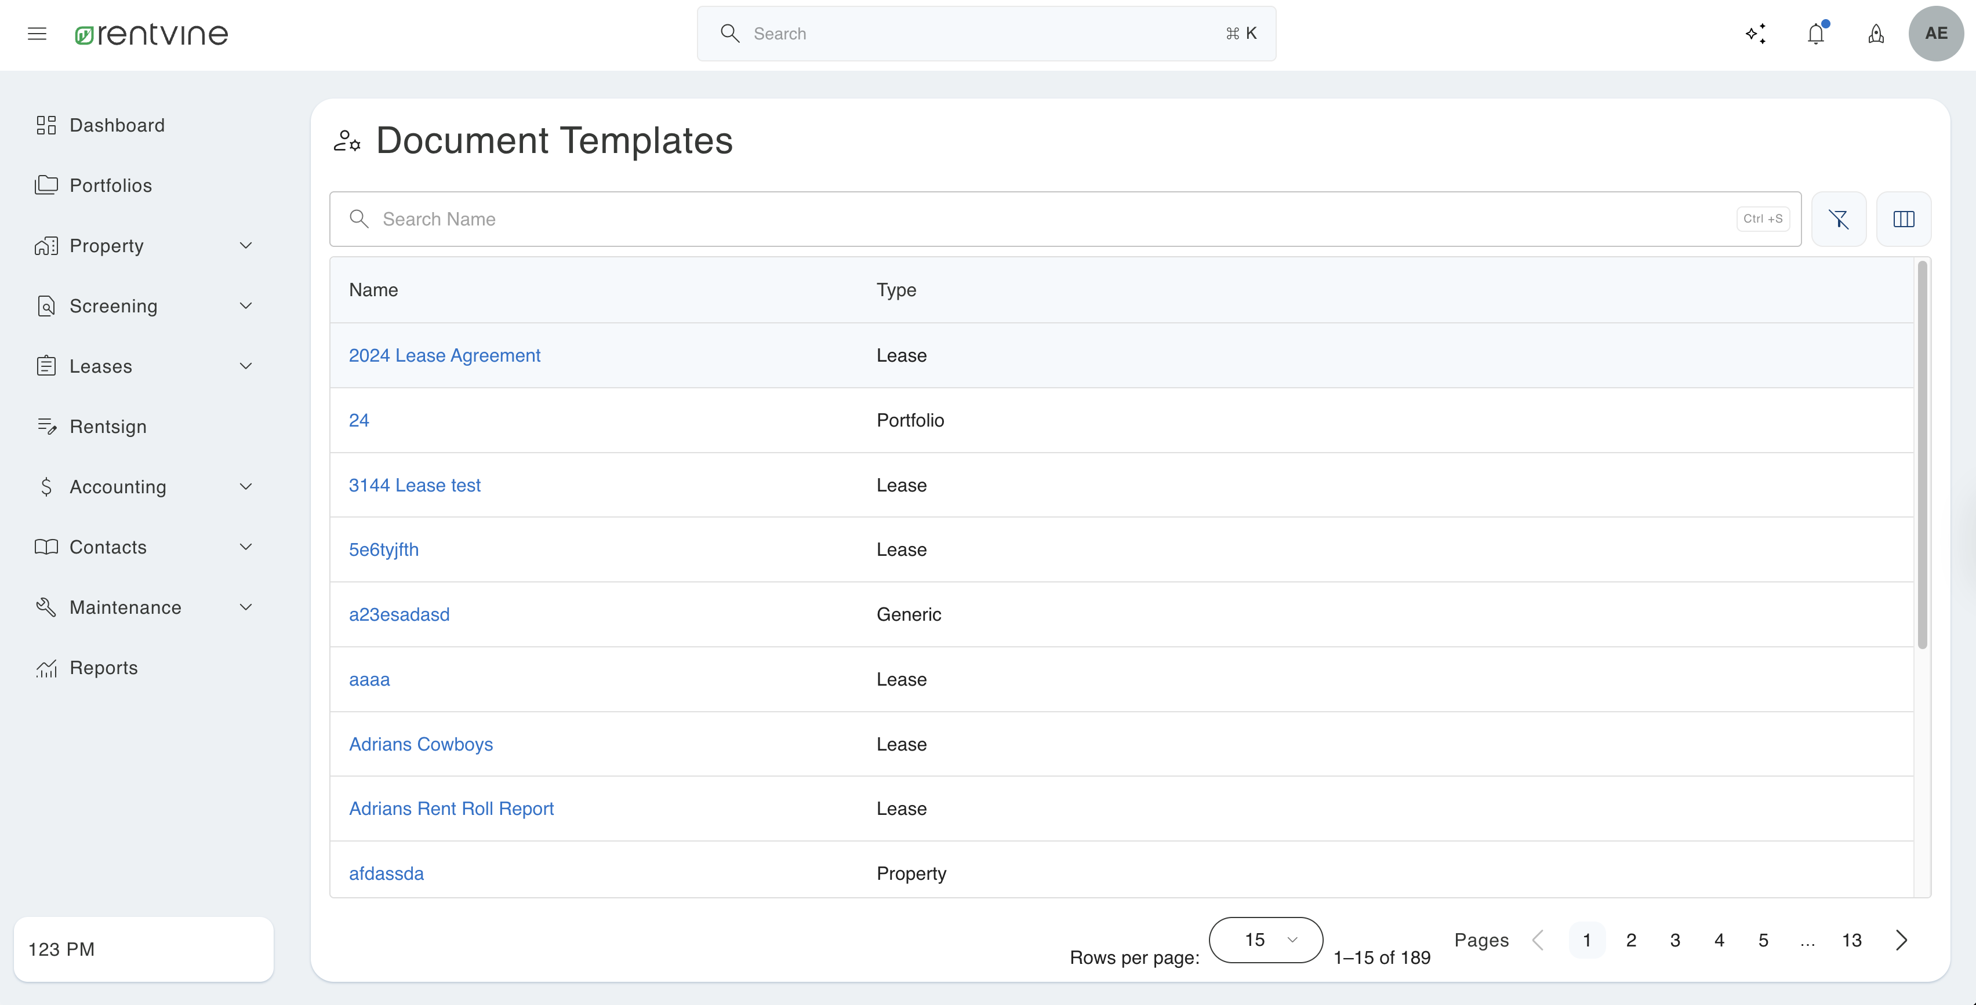The image size is (1976, 1005).
Task: Open Adrians Cowboys template
Action: click(x=420, y=744)
